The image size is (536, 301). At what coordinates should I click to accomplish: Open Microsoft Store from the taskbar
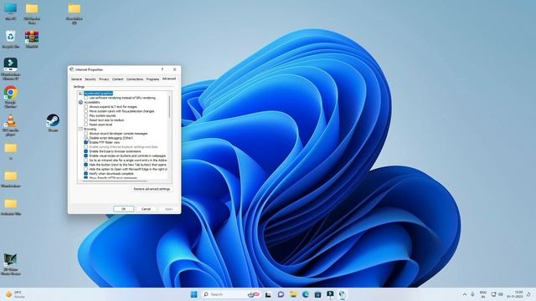tap(317, 294)
